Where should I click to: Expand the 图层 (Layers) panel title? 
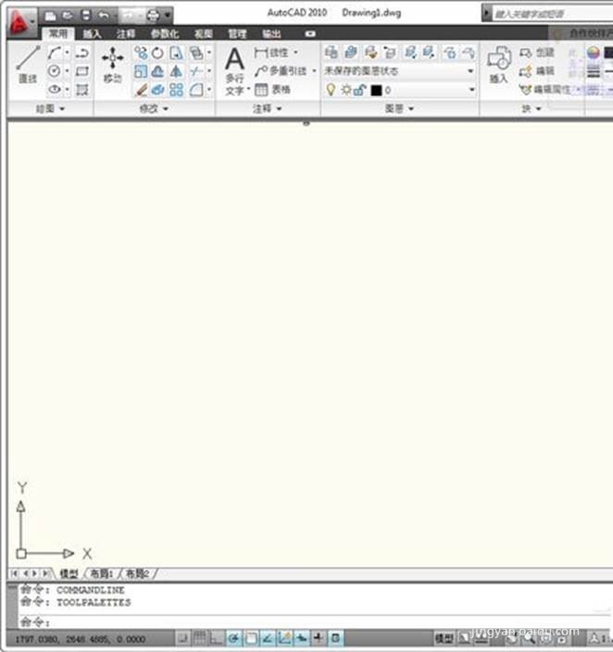[x=399, y=108]
